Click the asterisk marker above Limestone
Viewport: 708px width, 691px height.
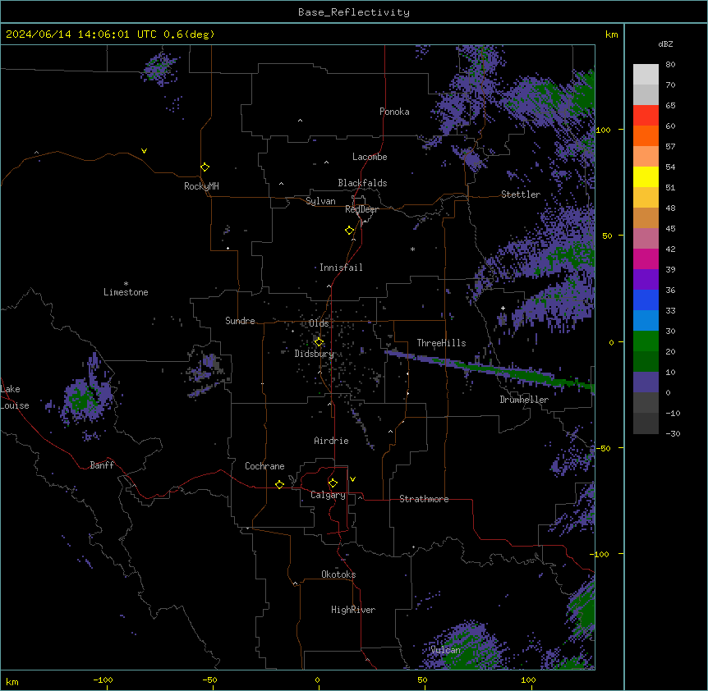pyautogui.click(x=126, y=284)
